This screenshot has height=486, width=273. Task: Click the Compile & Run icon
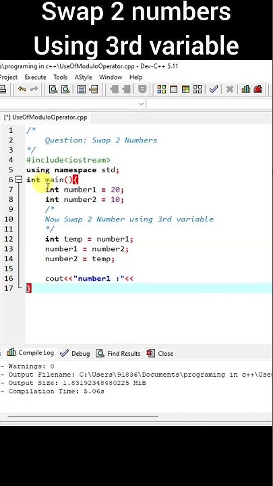(186, 90)
